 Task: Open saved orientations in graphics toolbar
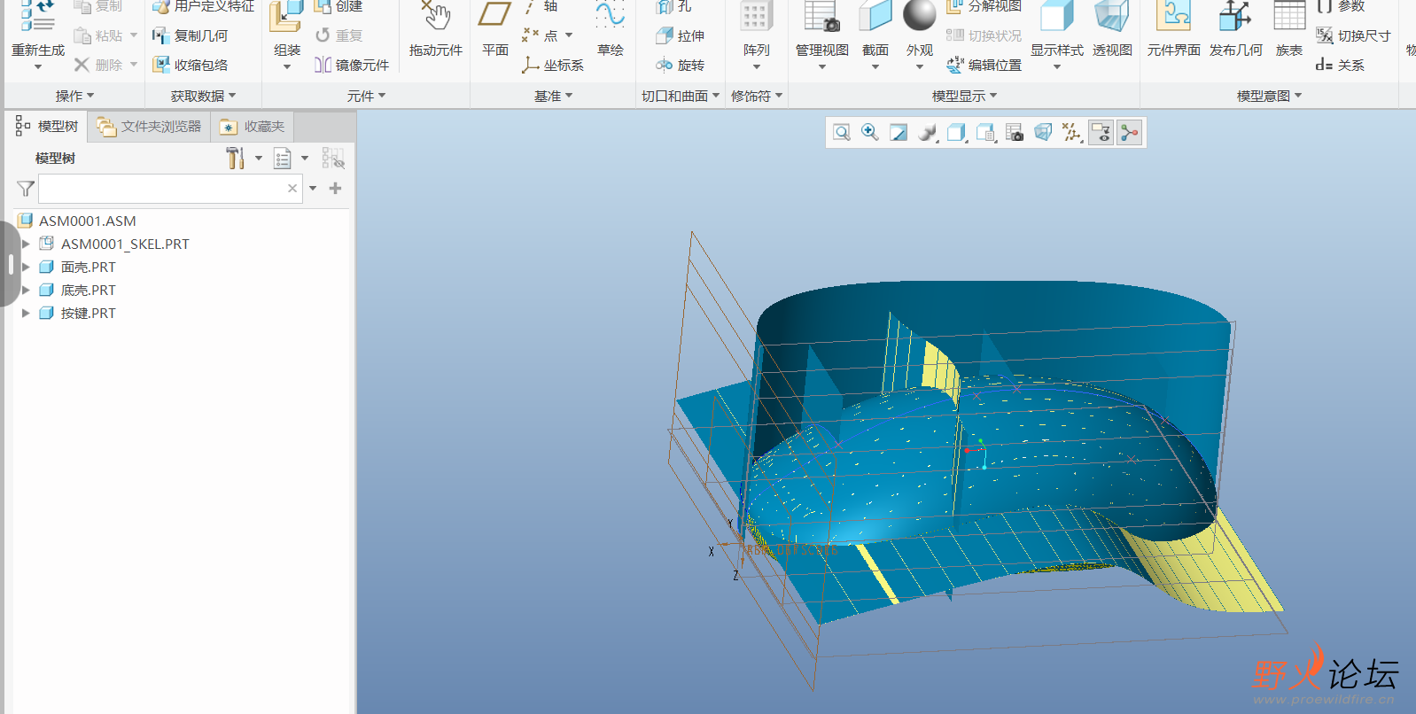(x=985, y=133)
